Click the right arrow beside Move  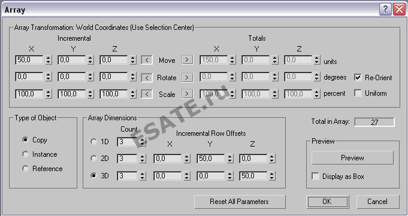tap(187, 60)
